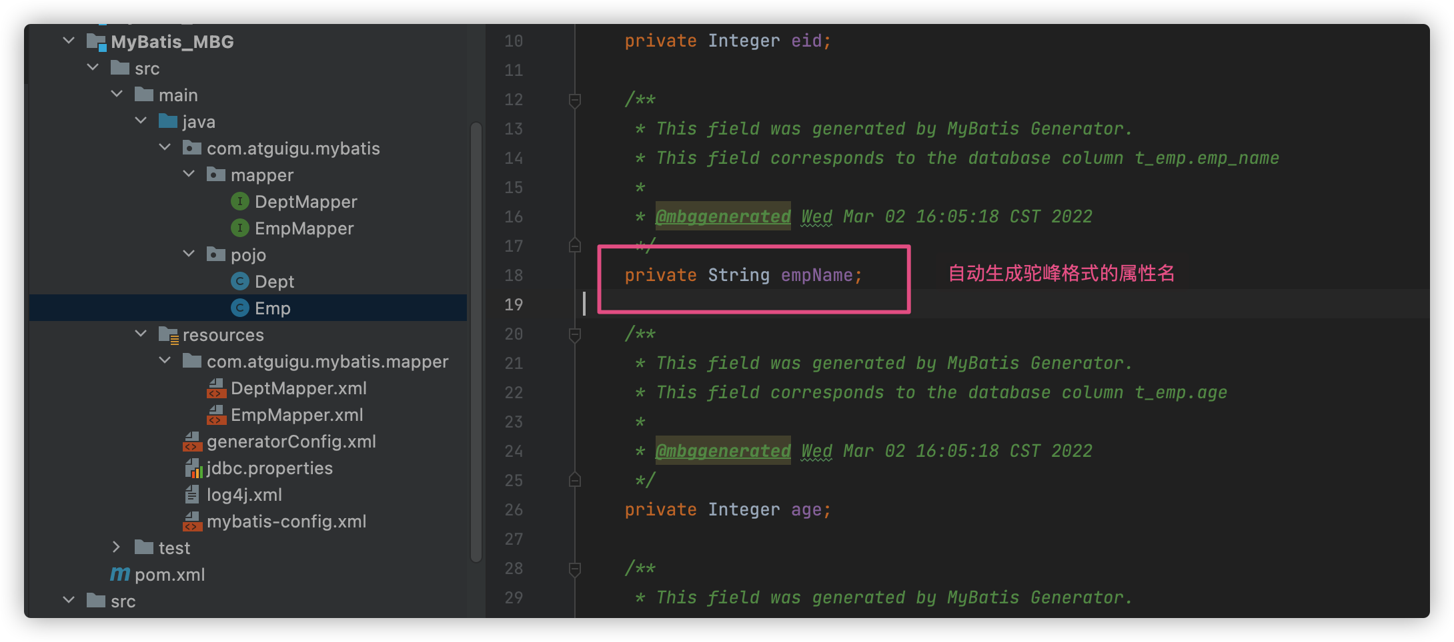Collapse the pojo package
1454x642 pixels.
pos(188,254)
